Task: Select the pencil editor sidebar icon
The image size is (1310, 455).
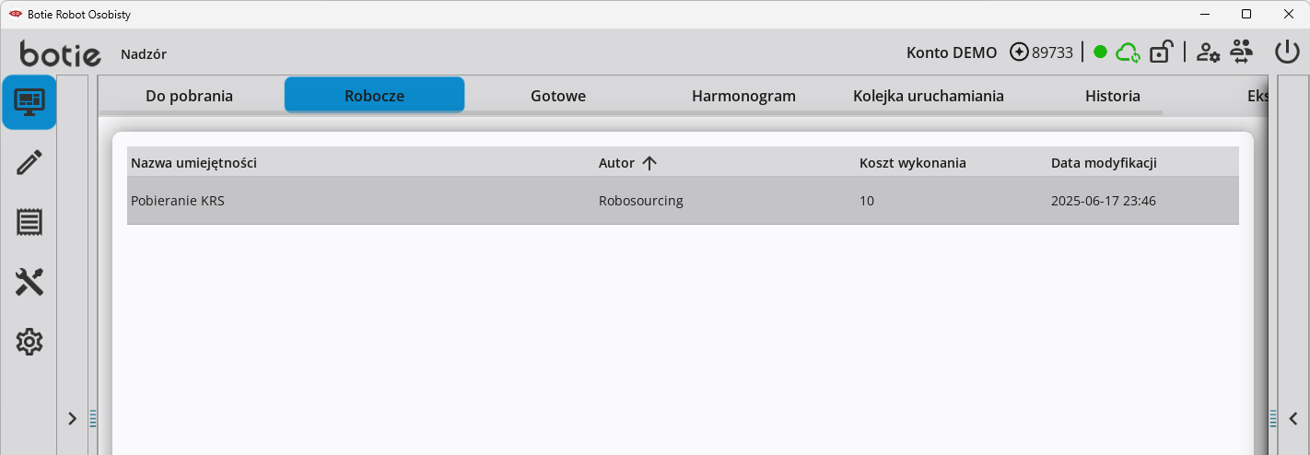Action: (x=29, y=163)
